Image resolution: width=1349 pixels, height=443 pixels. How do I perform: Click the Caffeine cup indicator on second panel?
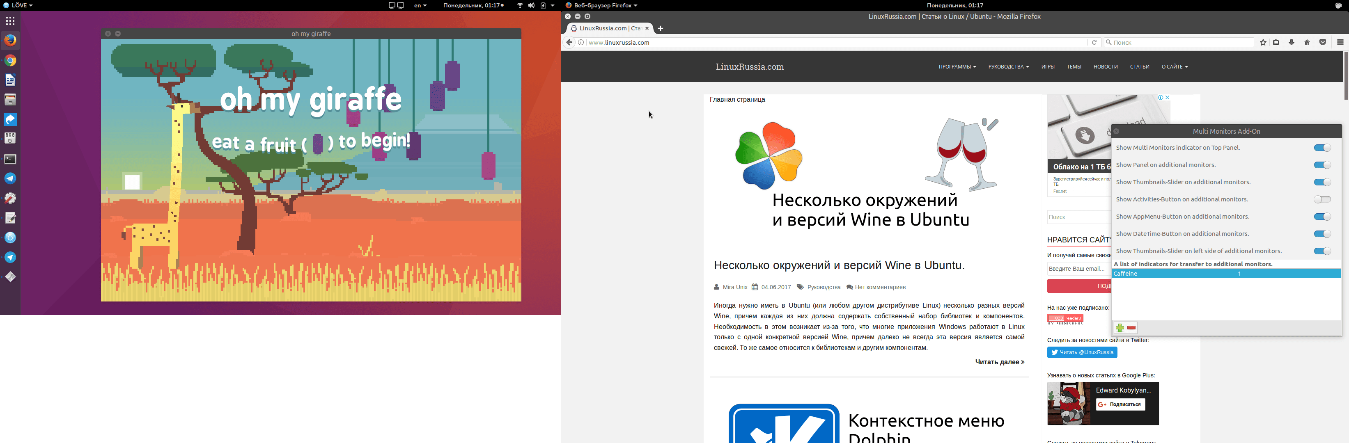[1338, 5]
